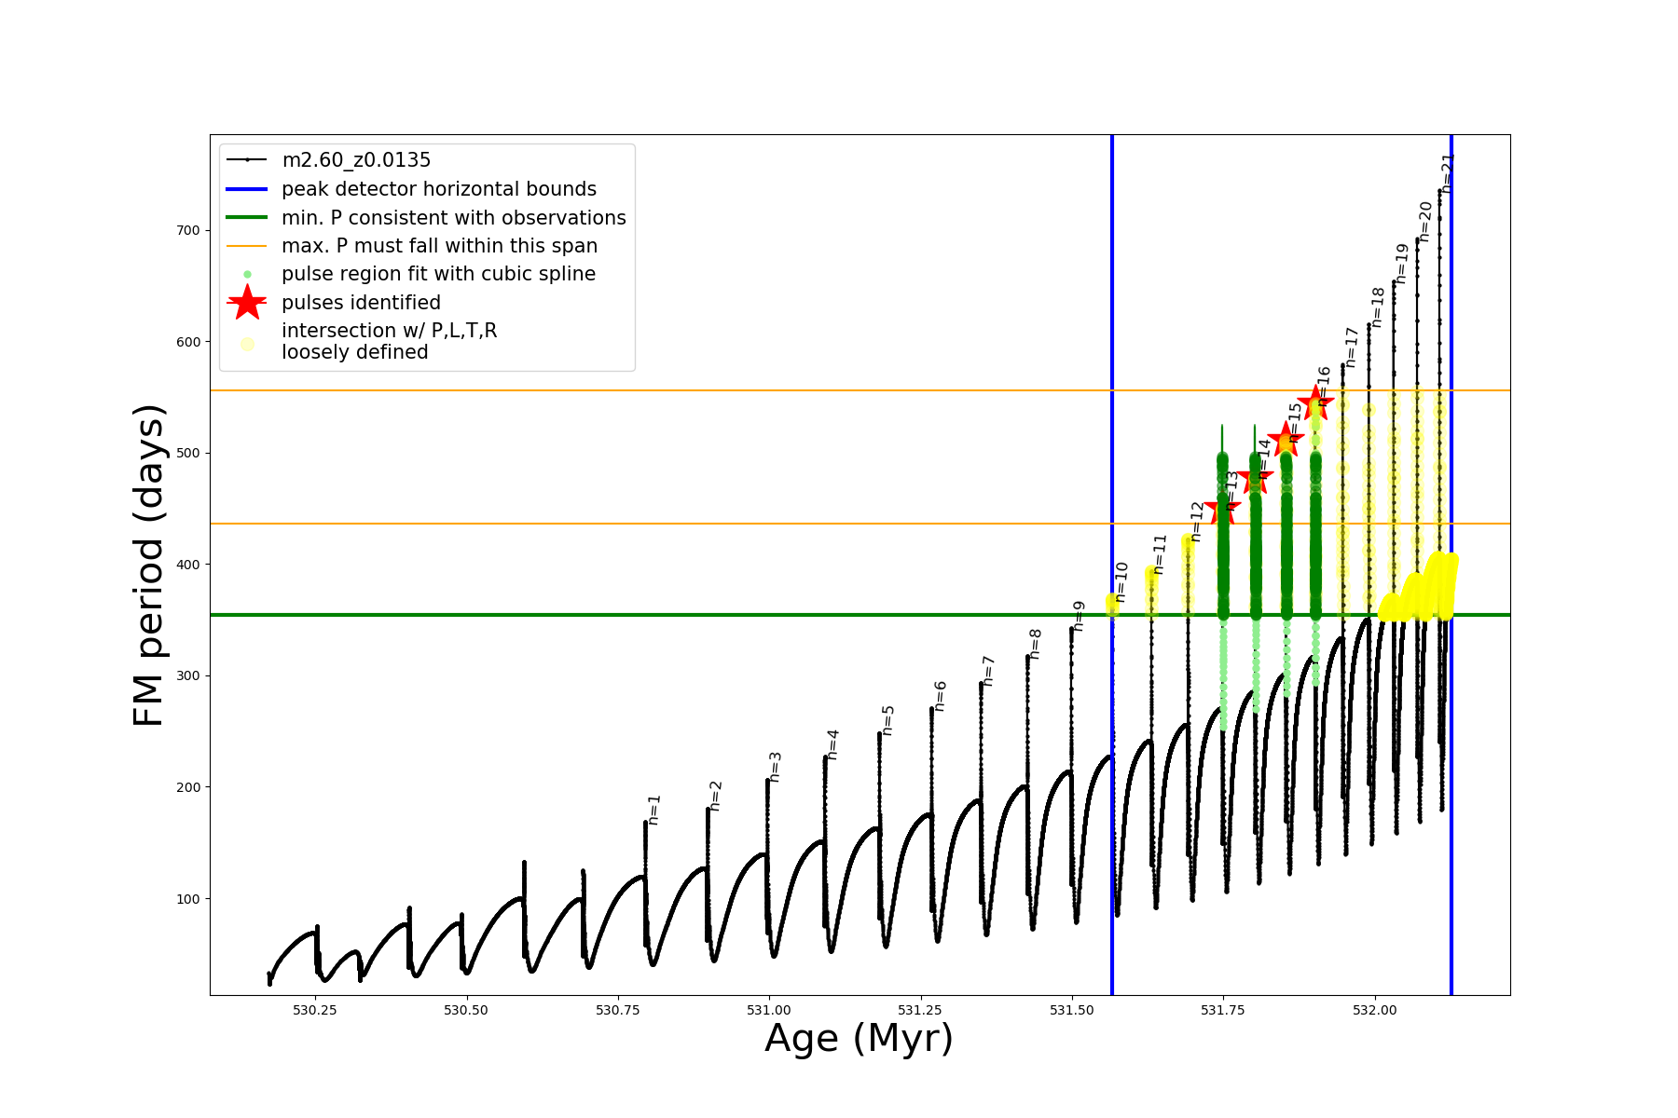1678x1118 pixels.
Task: Click the light green dot legend marker
Action: [247, 275]
